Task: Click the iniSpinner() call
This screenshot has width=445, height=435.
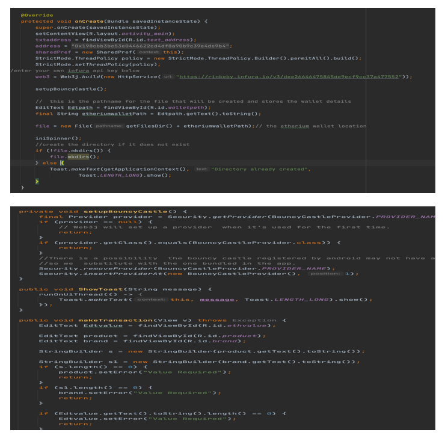Action: coord(58,138)
